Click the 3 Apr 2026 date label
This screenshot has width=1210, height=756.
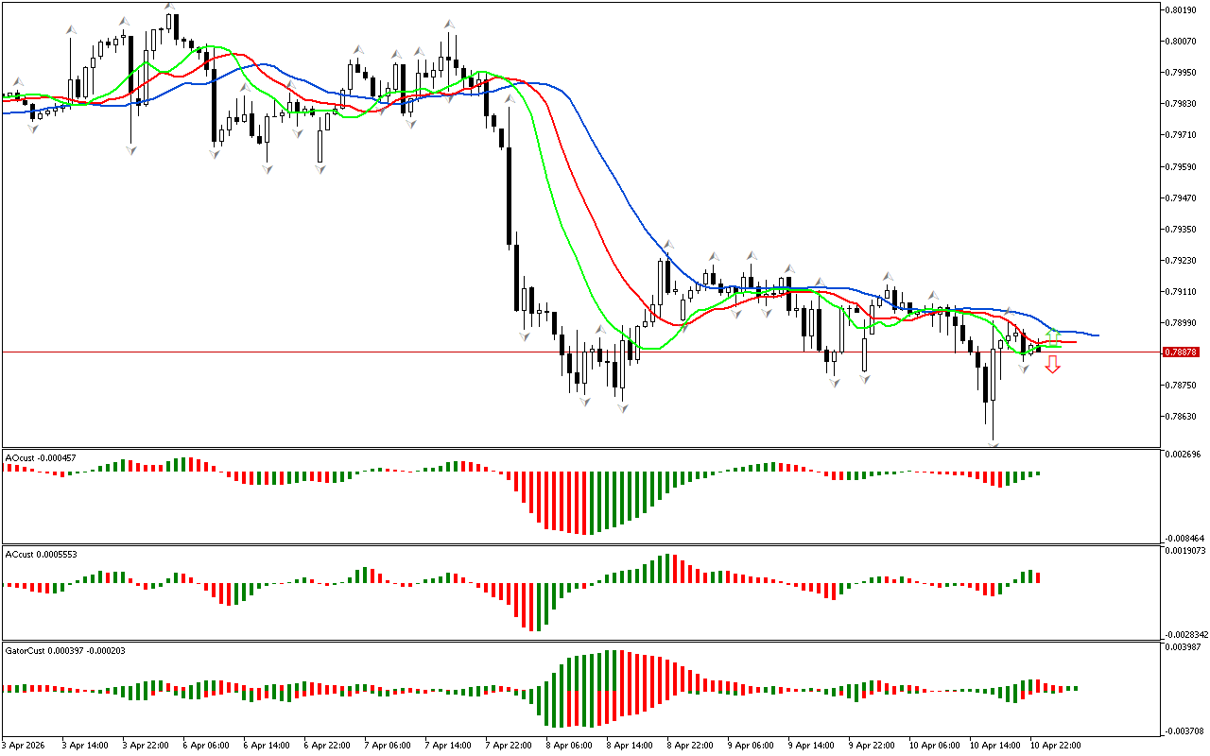(x=23, y=746)
